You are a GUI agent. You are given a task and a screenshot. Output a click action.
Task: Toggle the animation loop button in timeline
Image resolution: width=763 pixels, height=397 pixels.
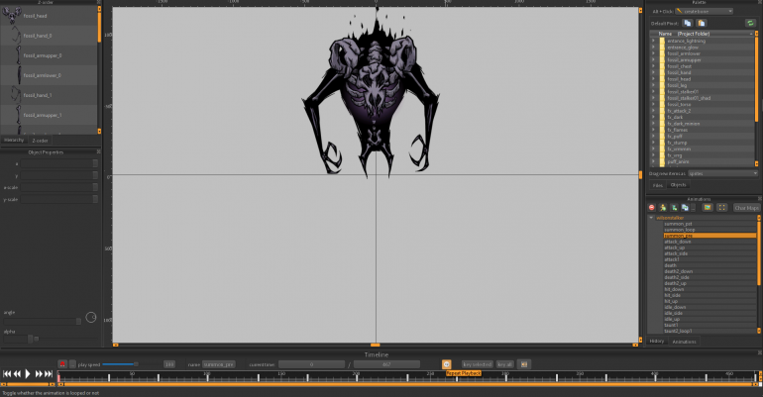446,364
